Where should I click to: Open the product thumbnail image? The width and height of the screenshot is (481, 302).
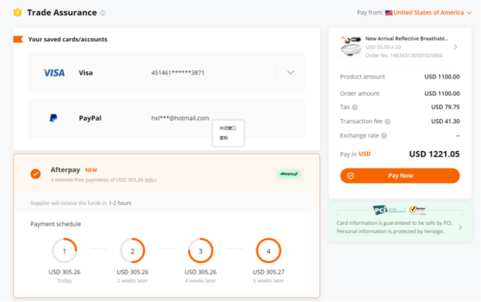(x=351, y=46)
